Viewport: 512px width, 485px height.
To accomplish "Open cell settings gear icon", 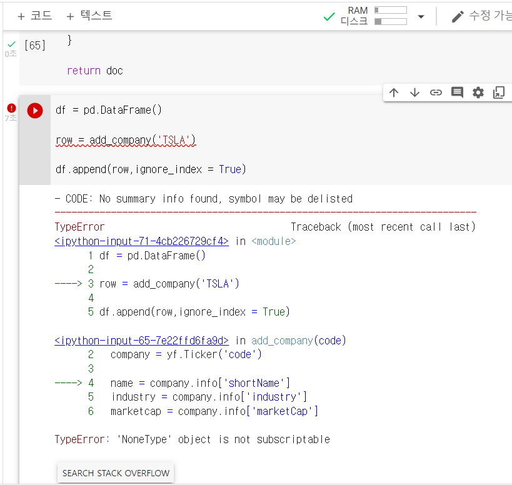I will click(x=478, y=92).
